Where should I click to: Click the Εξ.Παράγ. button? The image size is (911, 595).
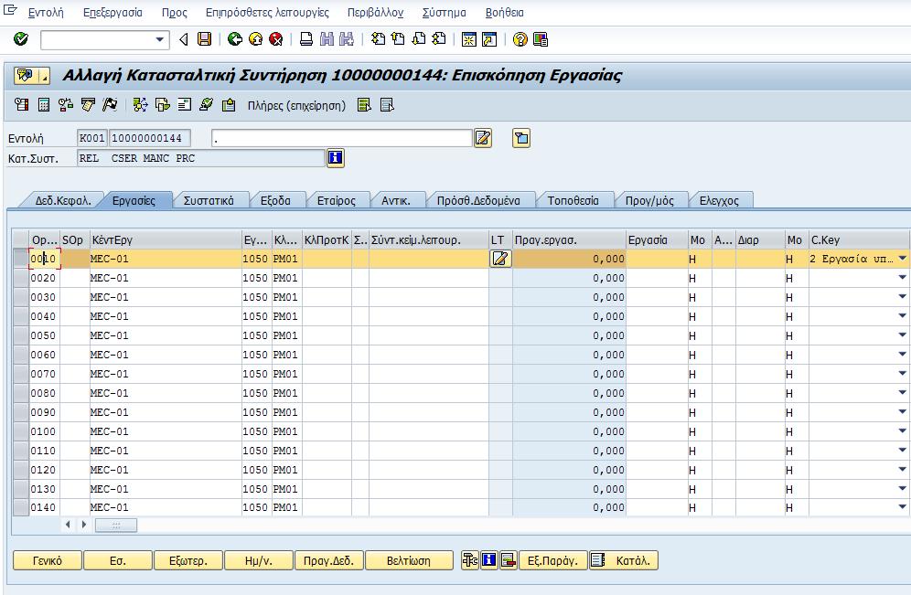[552, 561]
